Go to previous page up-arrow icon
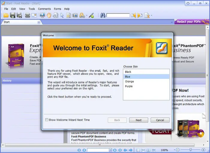 point(84,150)
